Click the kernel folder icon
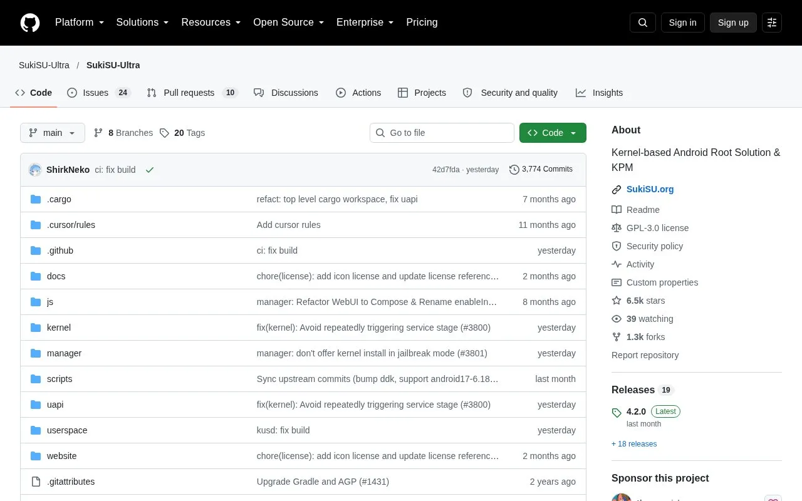This screenshot has width=802, height=501. click(36, 328)
